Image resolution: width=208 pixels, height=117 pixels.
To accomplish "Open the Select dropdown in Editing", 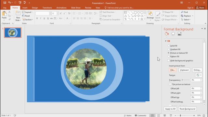I will (x=186, y=19).
